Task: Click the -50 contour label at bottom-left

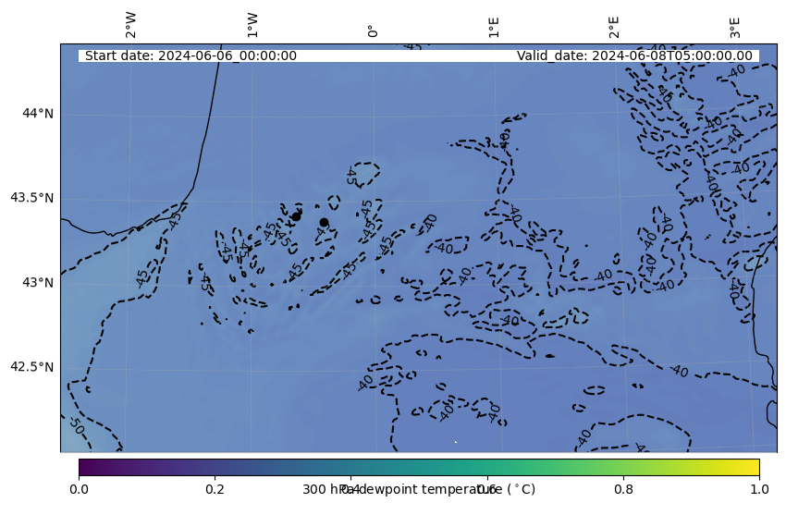Action: point(76,425)
